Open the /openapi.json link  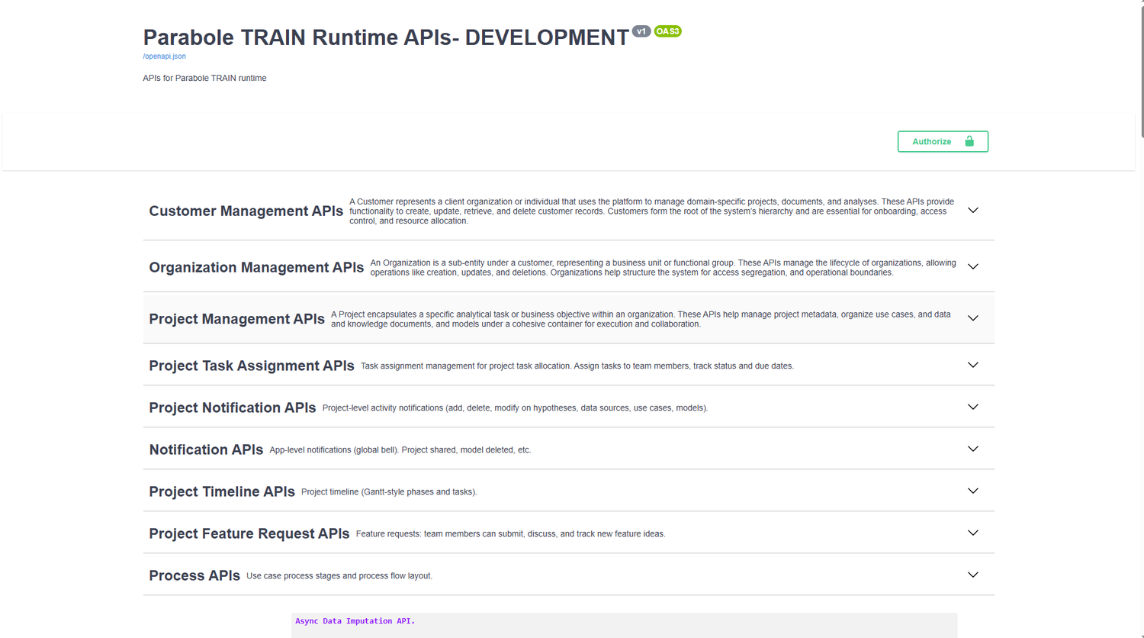pos(164,56)
